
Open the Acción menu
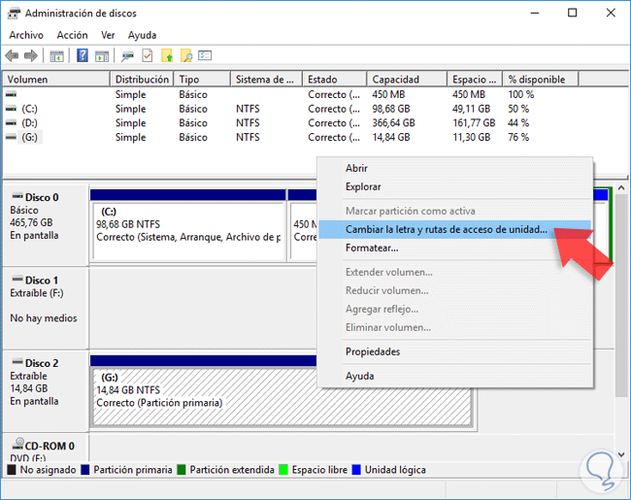[x=72, y=35]
